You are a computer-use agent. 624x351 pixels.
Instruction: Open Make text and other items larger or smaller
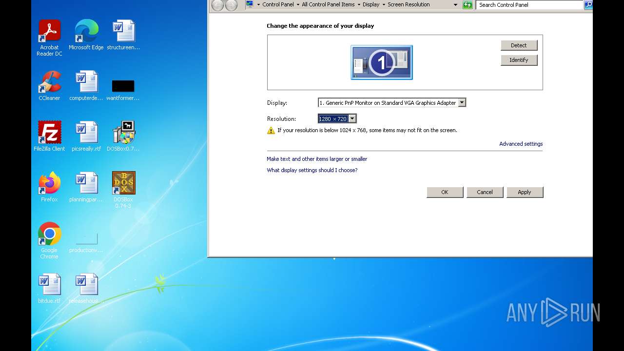coord(317,159)
